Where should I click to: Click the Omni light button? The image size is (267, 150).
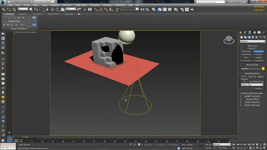click(x=246, y=57)
